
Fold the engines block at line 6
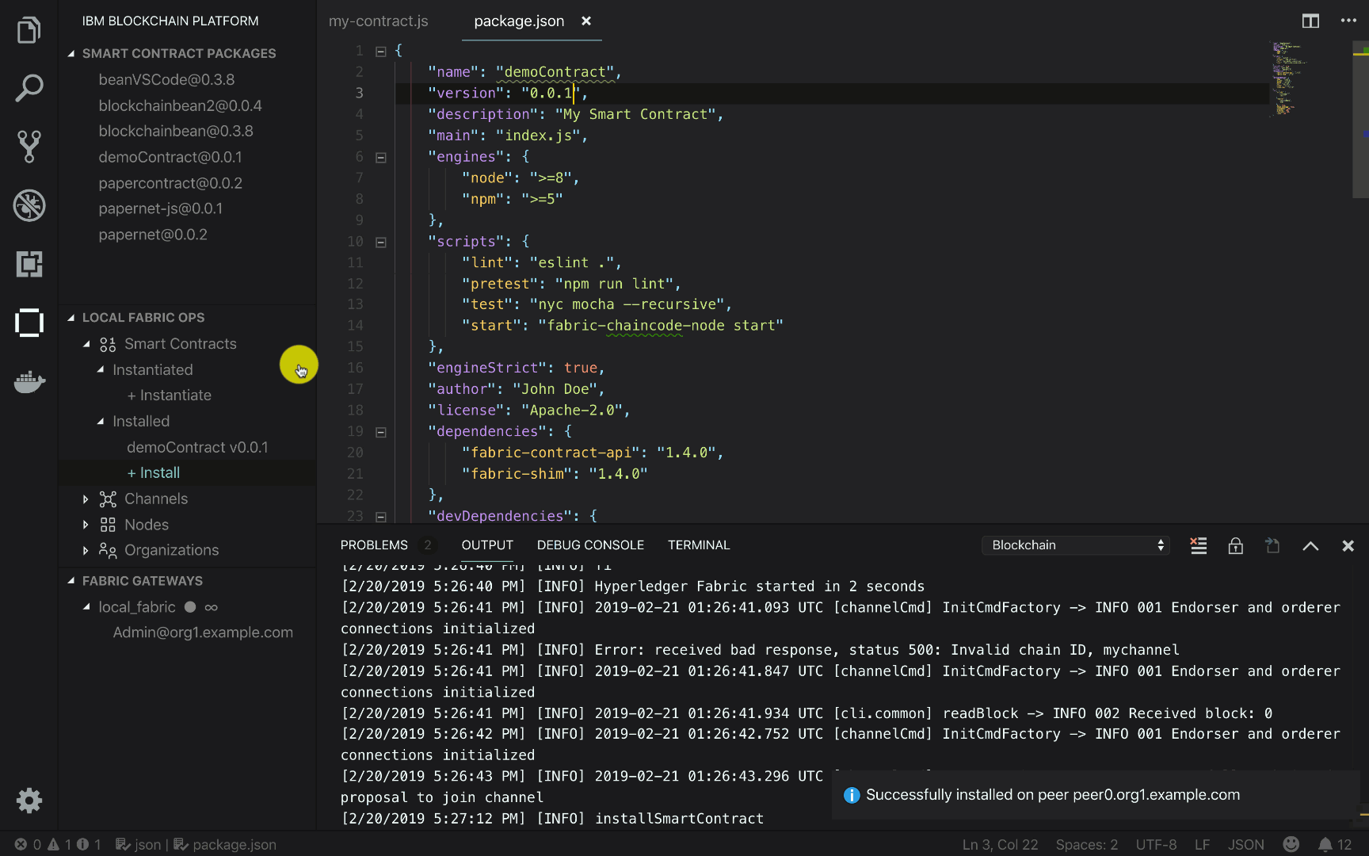pyautogui.click(x=380, y=157)
